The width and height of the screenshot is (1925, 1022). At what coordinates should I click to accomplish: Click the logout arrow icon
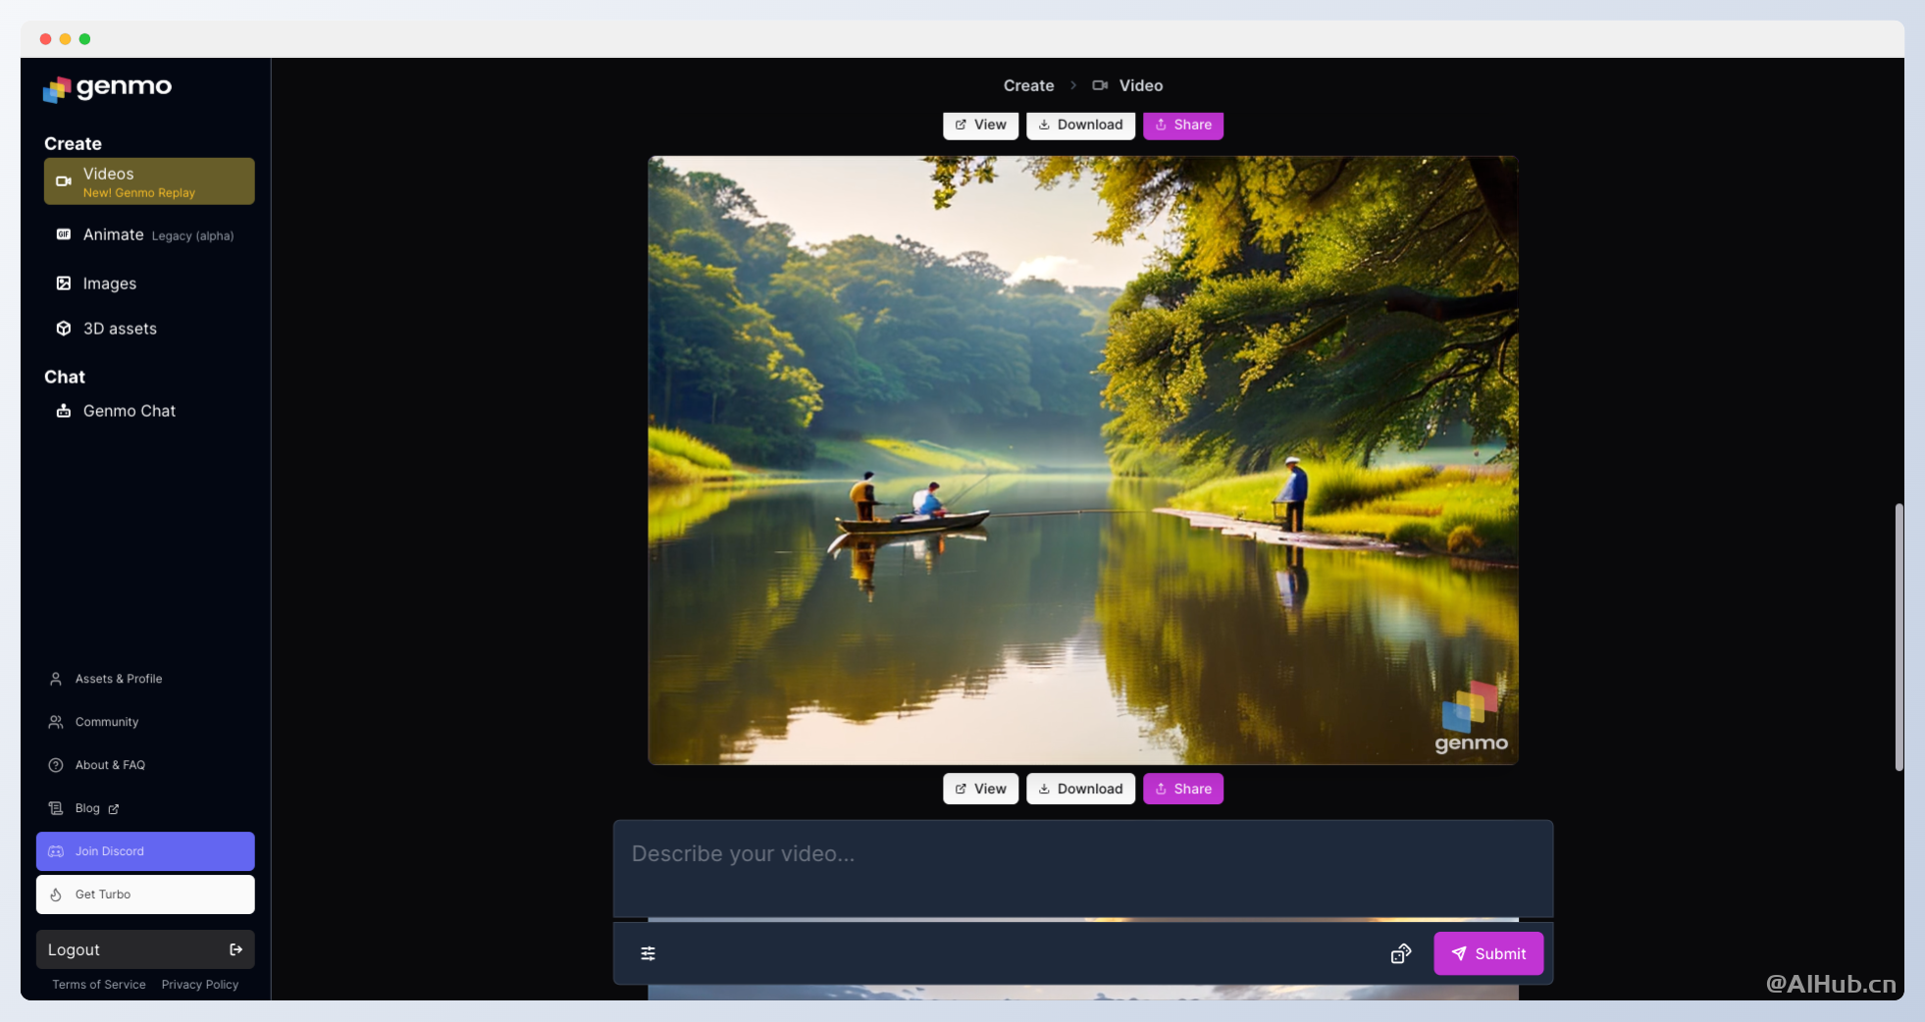click(235, 949)
